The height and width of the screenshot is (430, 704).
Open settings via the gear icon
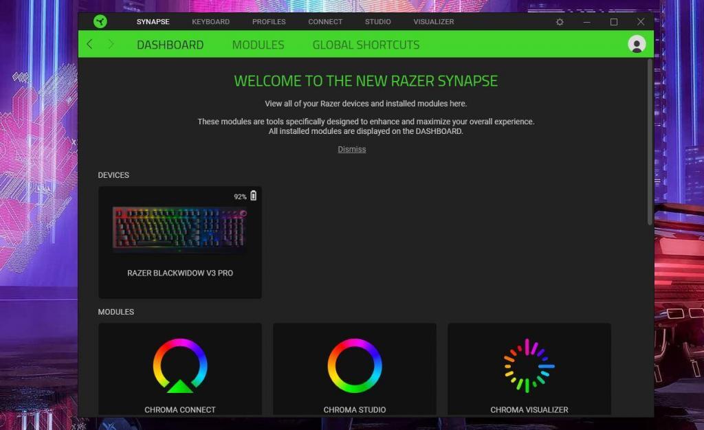click(x=560, y=22)
